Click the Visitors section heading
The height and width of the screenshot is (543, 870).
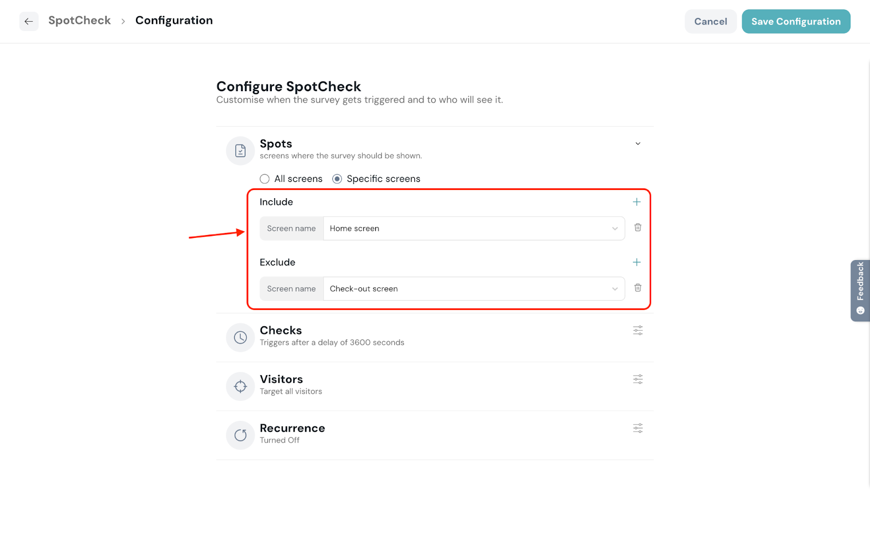click(281, 379)
